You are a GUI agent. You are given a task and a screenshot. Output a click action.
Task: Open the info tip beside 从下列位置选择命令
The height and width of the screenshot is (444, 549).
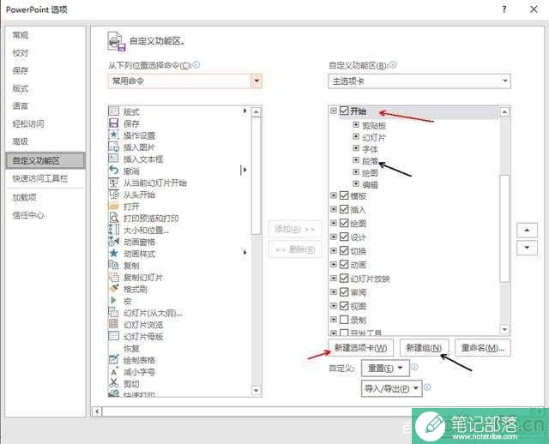[x=196, y=65]
